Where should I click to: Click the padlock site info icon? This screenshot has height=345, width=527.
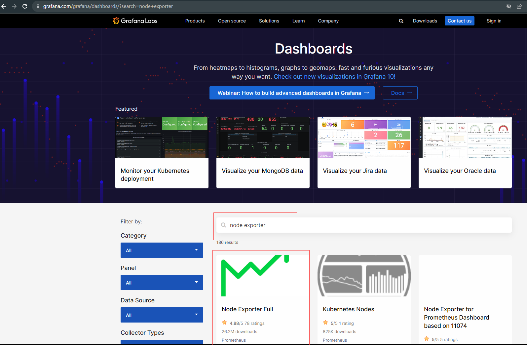[38, 6]
